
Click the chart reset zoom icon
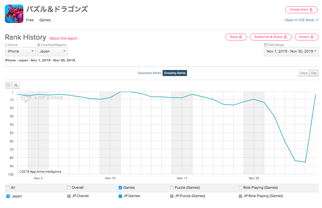8,85
